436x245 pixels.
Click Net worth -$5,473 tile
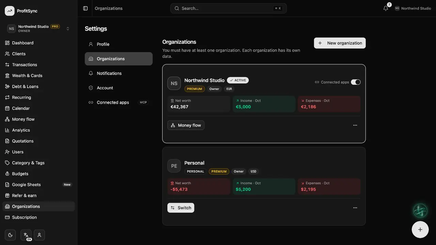199,186
